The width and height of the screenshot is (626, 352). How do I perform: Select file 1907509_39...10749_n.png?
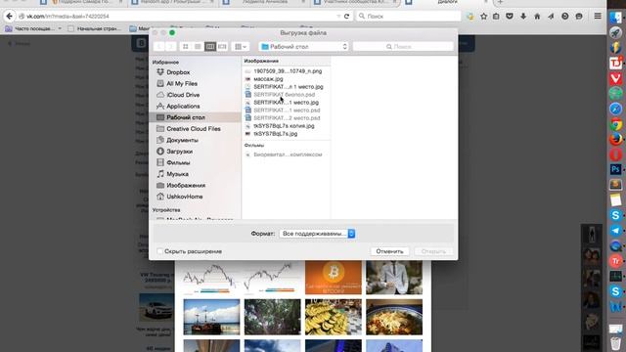(288, 71)
